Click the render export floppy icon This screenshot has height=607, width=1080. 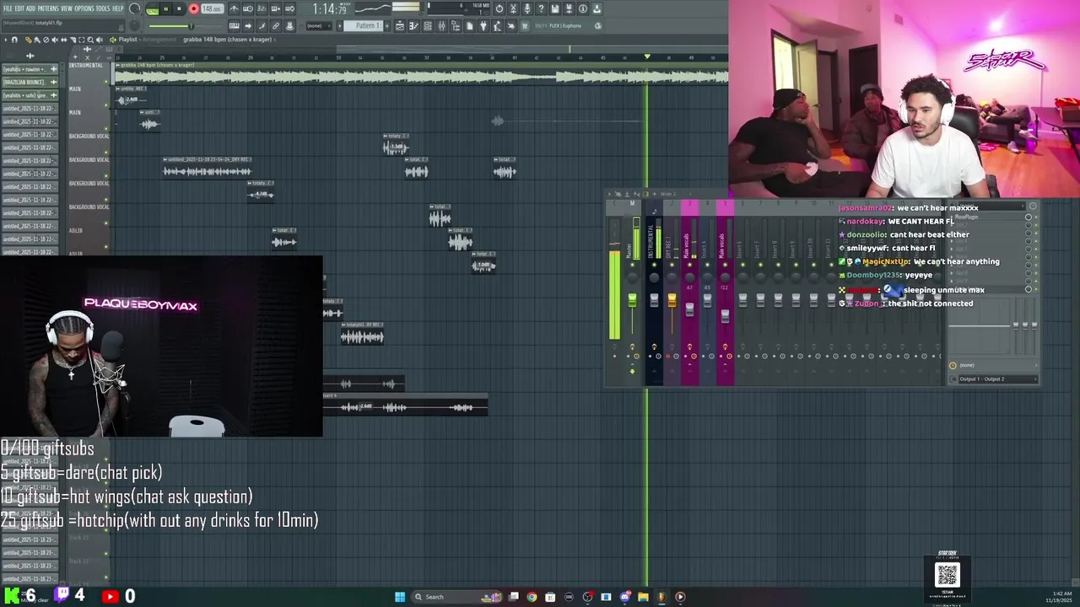(x=568, y=8)
